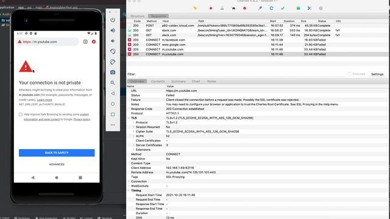This screenshot has height=219, width=390.
Task: Select the Overview tab
Action: [x=137, y=81]
